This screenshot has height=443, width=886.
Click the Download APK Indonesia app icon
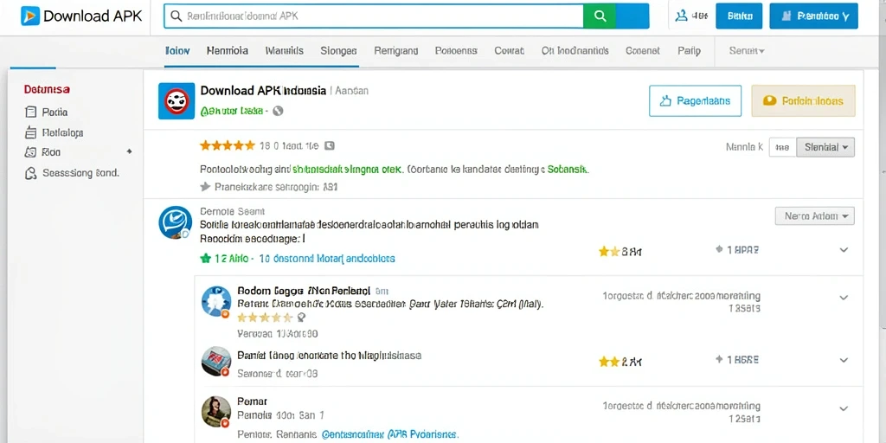177,101
